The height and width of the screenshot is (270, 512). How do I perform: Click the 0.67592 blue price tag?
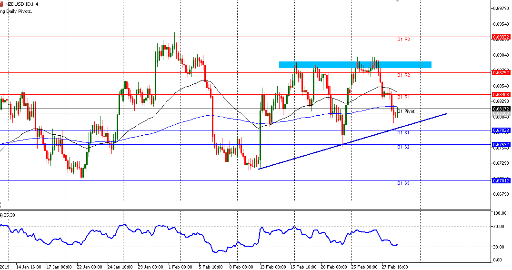[501, 144]
